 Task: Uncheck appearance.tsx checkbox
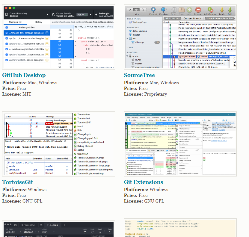[x=7, y=55]
